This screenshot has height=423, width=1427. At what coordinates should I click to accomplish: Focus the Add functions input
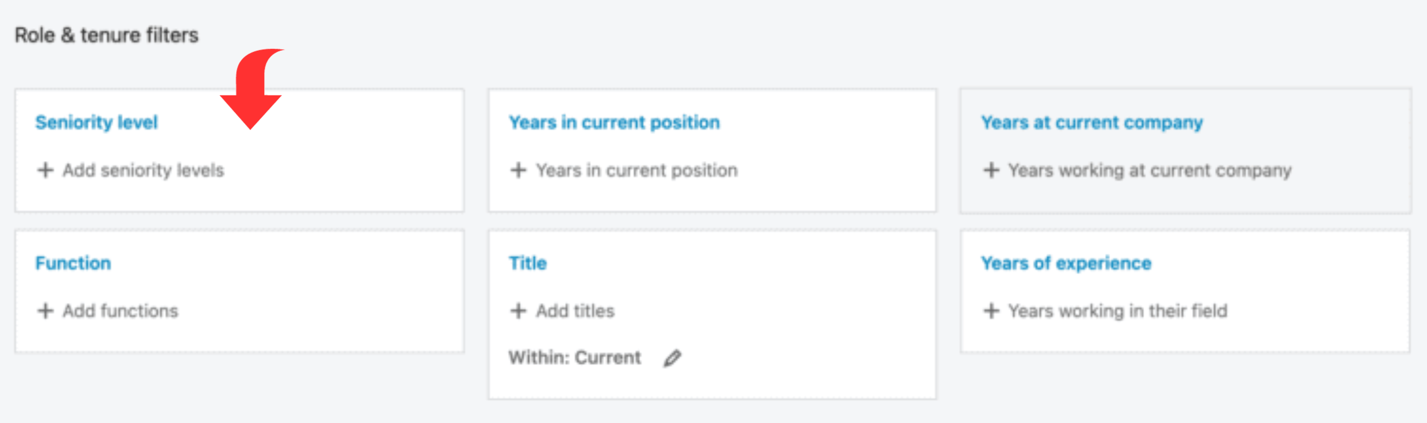click(x=120, y=310)
